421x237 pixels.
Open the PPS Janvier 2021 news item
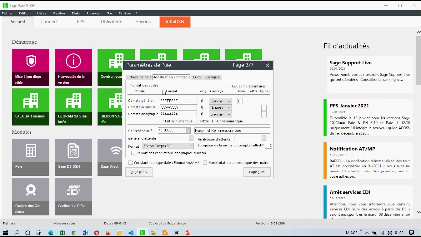[x=368, y=118]
